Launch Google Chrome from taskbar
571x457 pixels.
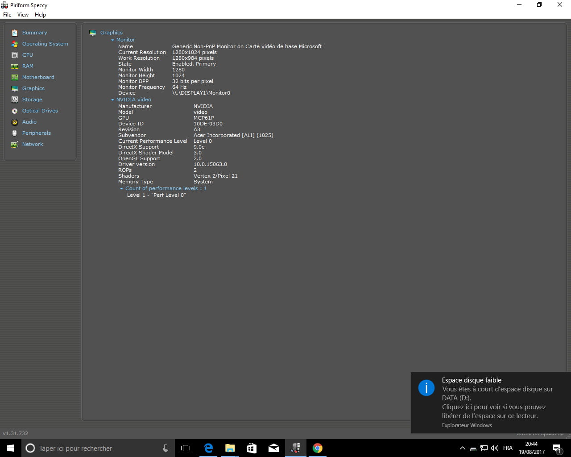point(318,448)
